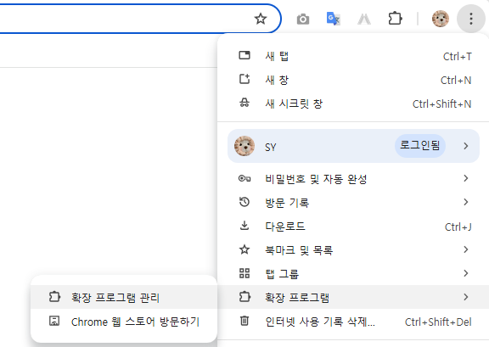
Task: Click the Ctrl+J shortcut text
Action: 458,227
